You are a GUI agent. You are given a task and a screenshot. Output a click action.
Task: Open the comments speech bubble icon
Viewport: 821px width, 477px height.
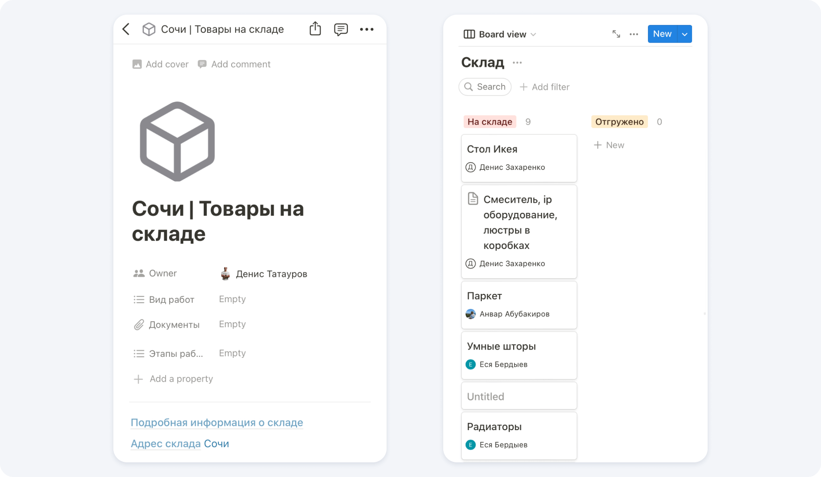[x=341, y=29]
